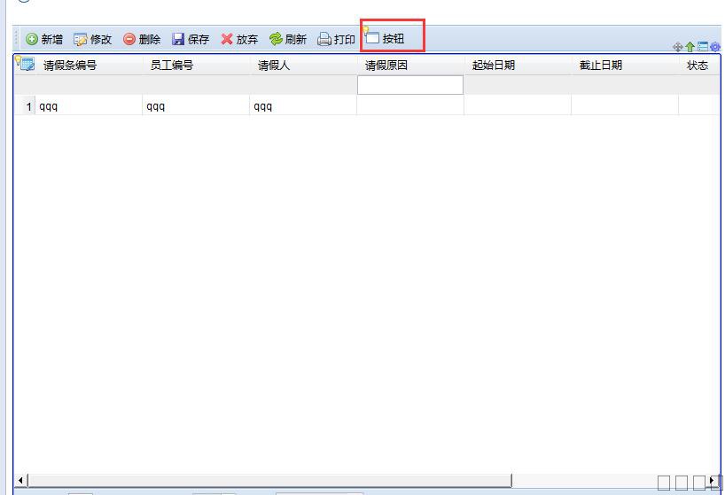The image size is (725, 495).
Task: Click the horizontal scrollbar right arrow
Action: 713,480
